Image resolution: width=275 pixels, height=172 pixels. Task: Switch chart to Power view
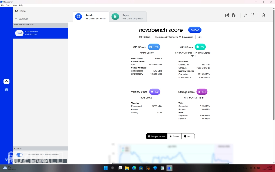pos(174,136)
